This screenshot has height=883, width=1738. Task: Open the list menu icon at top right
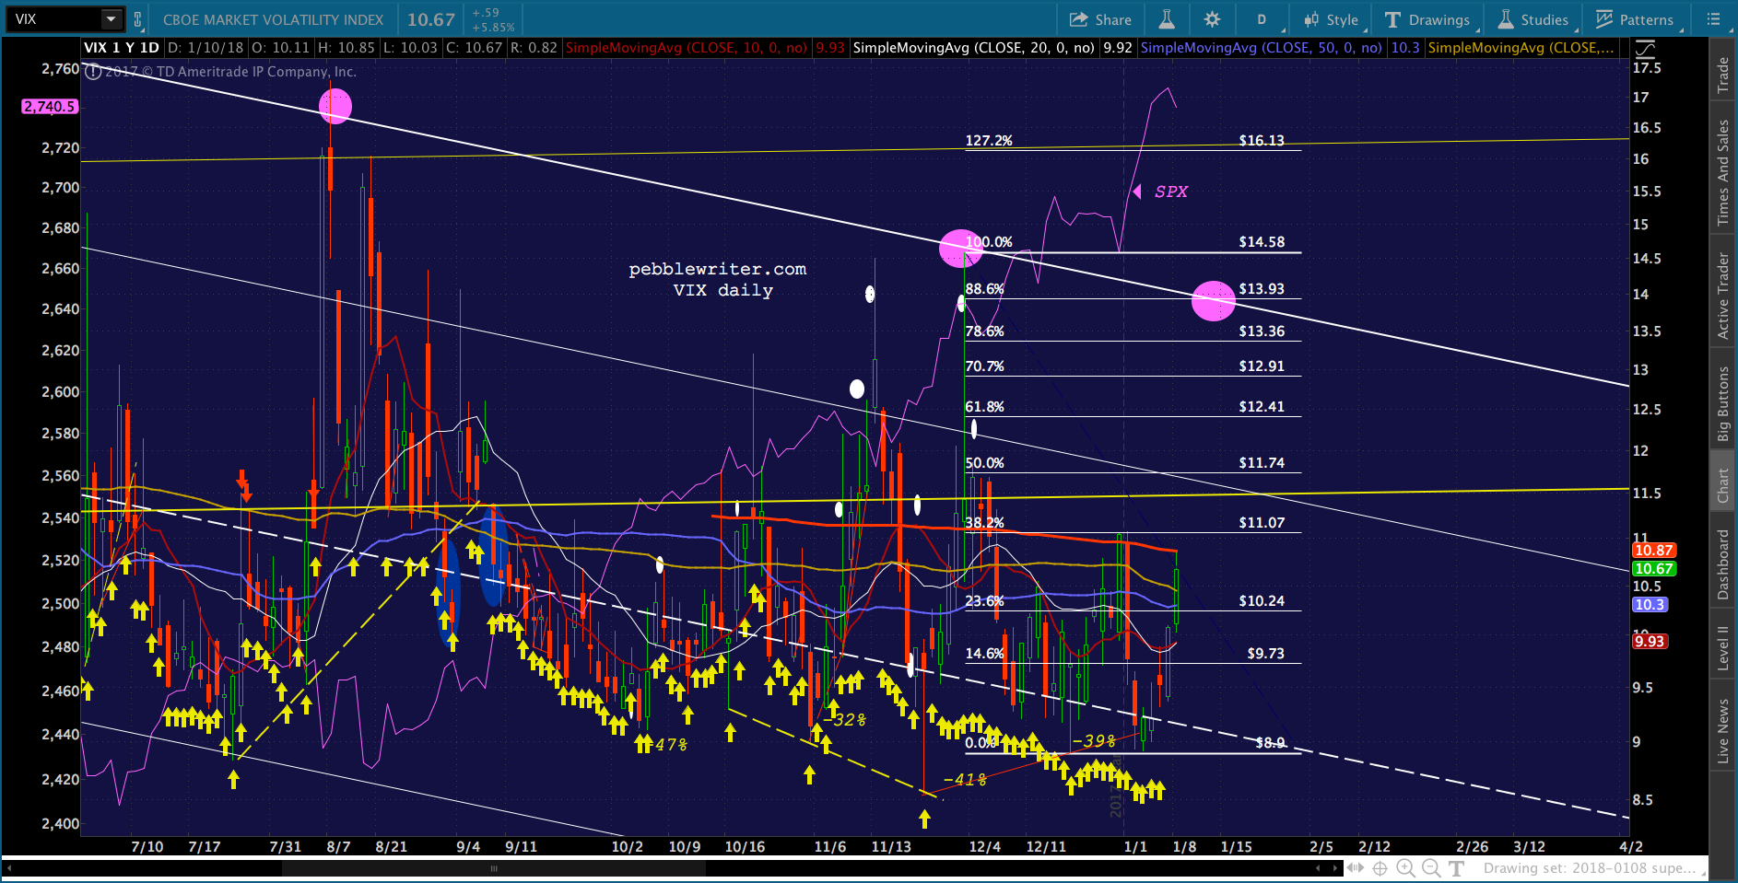point(1714,19)
